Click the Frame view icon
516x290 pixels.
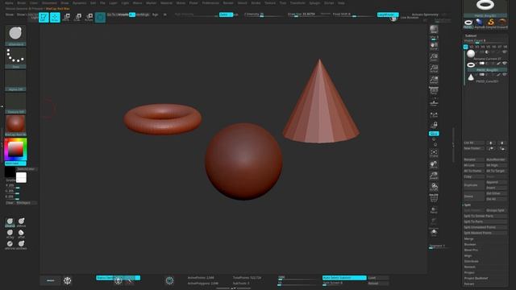[x=434, y=153]
